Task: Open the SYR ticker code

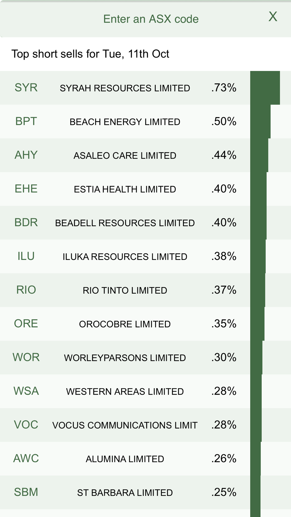Action: click(x=26, y=88)
